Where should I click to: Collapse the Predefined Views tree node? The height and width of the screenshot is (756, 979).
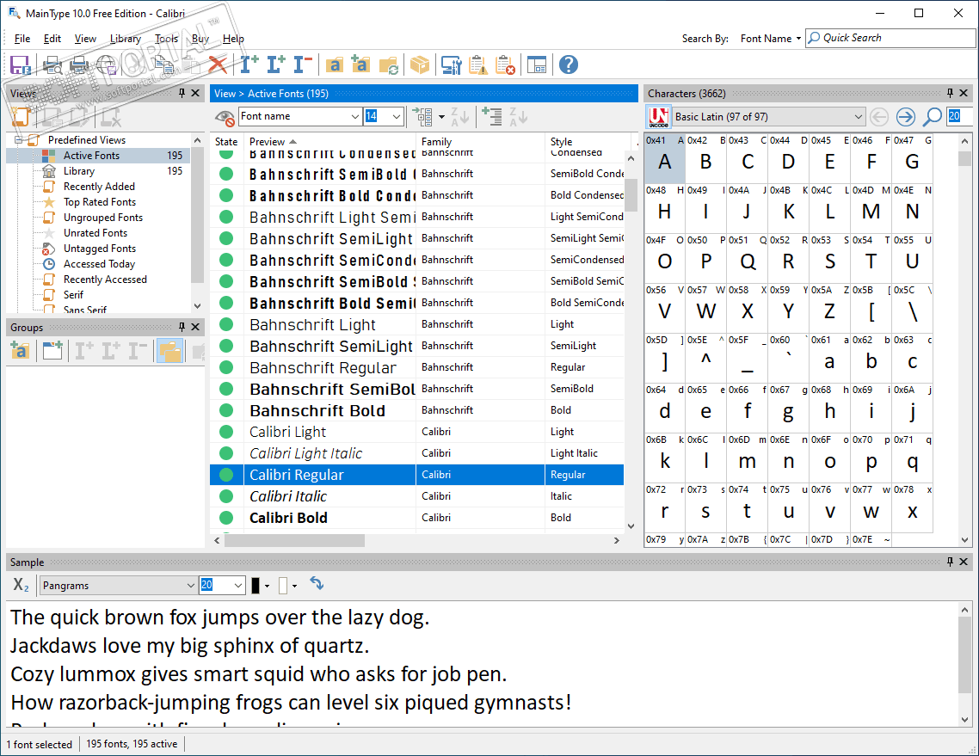(18, 140)
